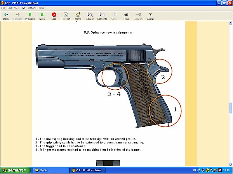Click the mainspring housing requirement line
This screenshot has height=174, width=233.
tap(86, 139)
